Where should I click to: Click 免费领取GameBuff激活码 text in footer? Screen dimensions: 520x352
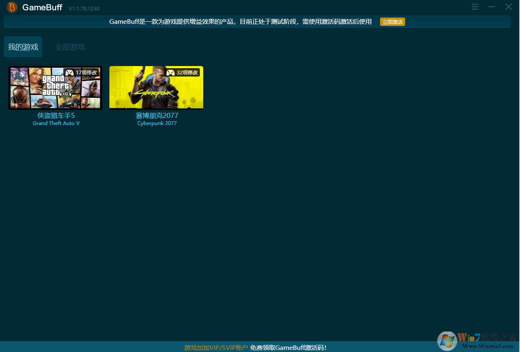tap(288, 348)
